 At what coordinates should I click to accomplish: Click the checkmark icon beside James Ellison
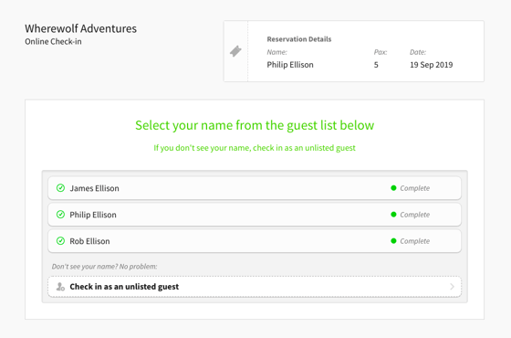point(60,188)
